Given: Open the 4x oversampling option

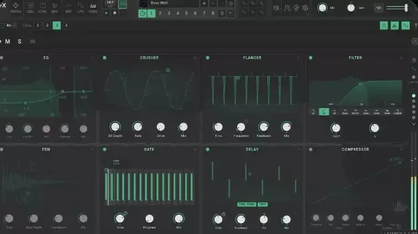Looking at the screenshot, I should pyautogui.click(x=9, y=25).
